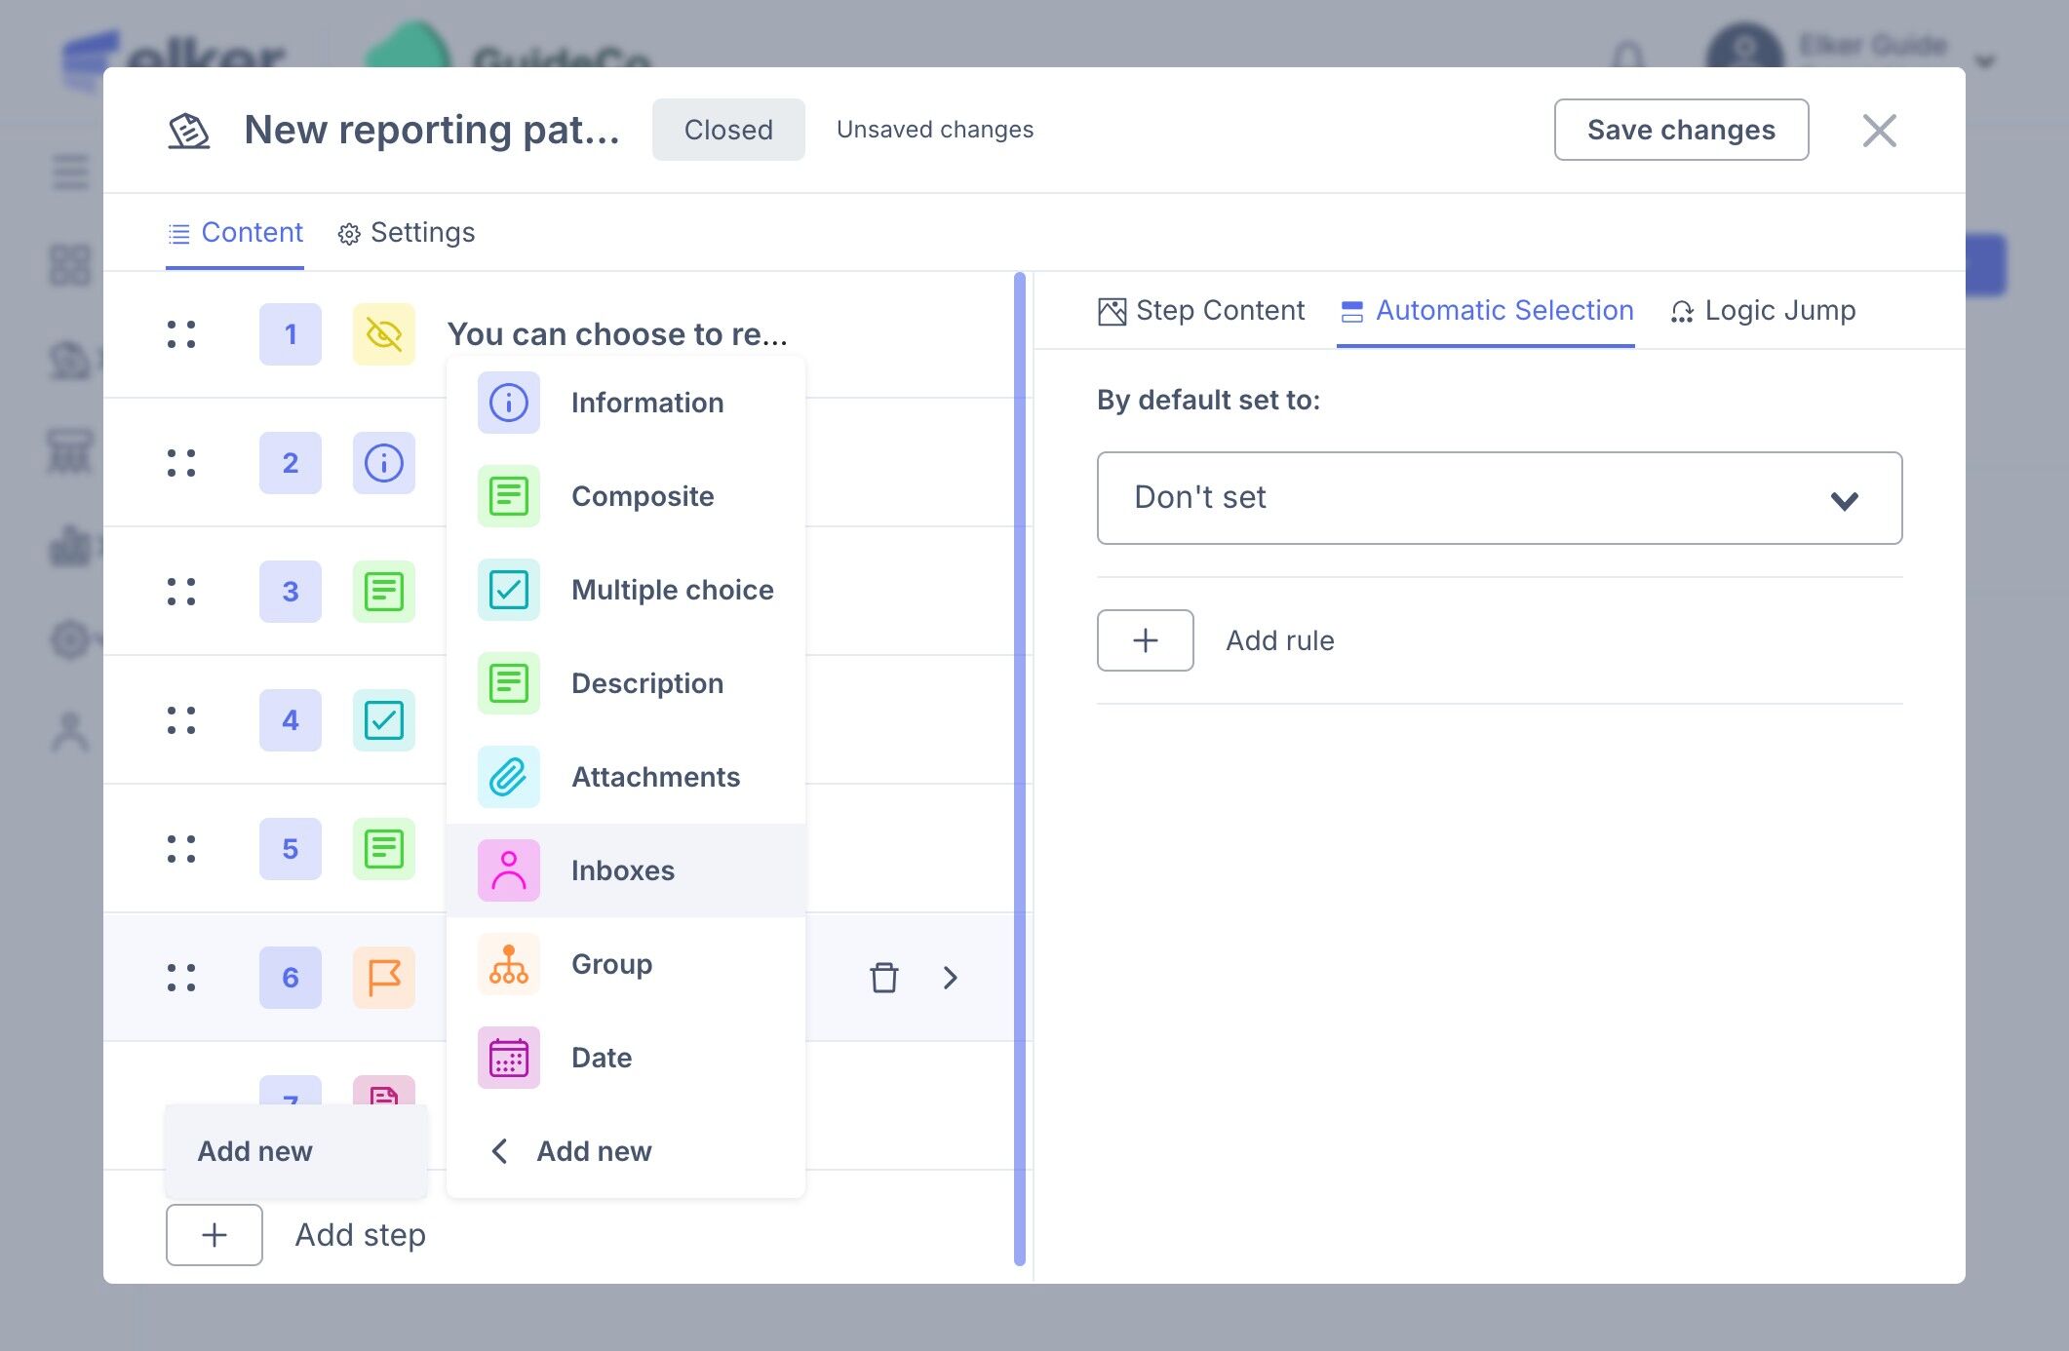The width and height of the screenshot is (2069, 1351).
Task: Click the checkbox icon on step 4
Action: click(x=384, y=720)
